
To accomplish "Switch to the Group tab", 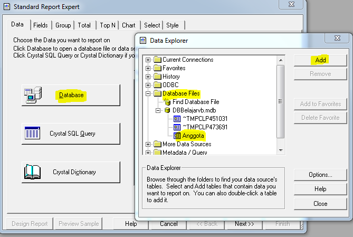I will coord(63,25).
